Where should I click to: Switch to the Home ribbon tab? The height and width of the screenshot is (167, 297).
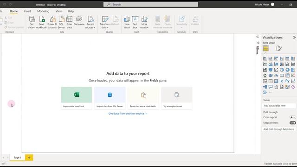13,11
